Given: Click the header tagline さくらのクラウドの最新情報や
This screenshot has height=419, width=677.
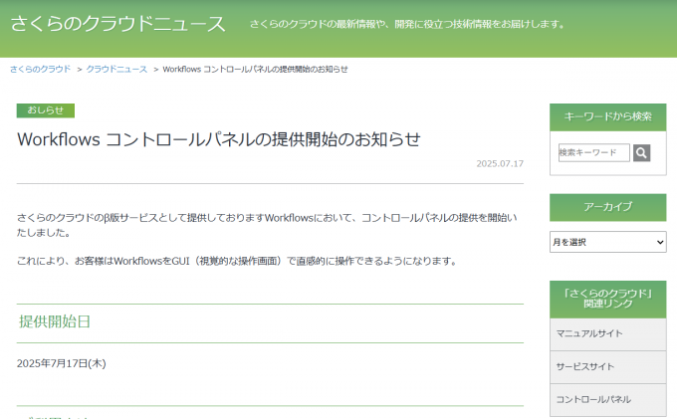Looking at the screenshot, I should (407, 24).
